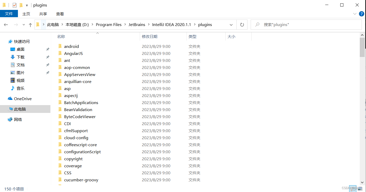
Task: Switch to the 共享 ribbon tab
Action: coord(43,14)
